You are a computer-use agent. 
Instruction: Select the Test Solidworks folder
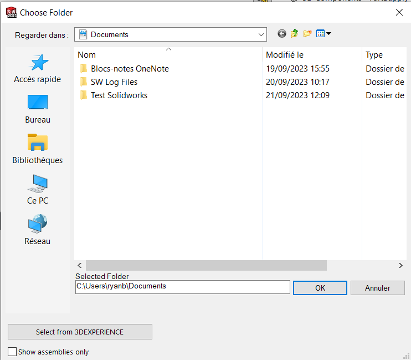(x=119, y=95)
